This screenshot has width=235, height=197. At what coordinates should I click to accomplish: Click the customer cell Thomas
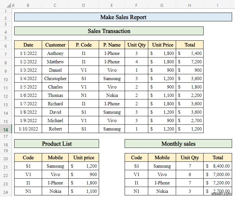tap(55, 95)
